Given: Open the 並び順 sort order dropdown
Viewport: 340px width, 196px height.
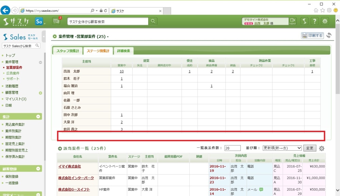Looking at the screenshot, I should click(282, 148).
